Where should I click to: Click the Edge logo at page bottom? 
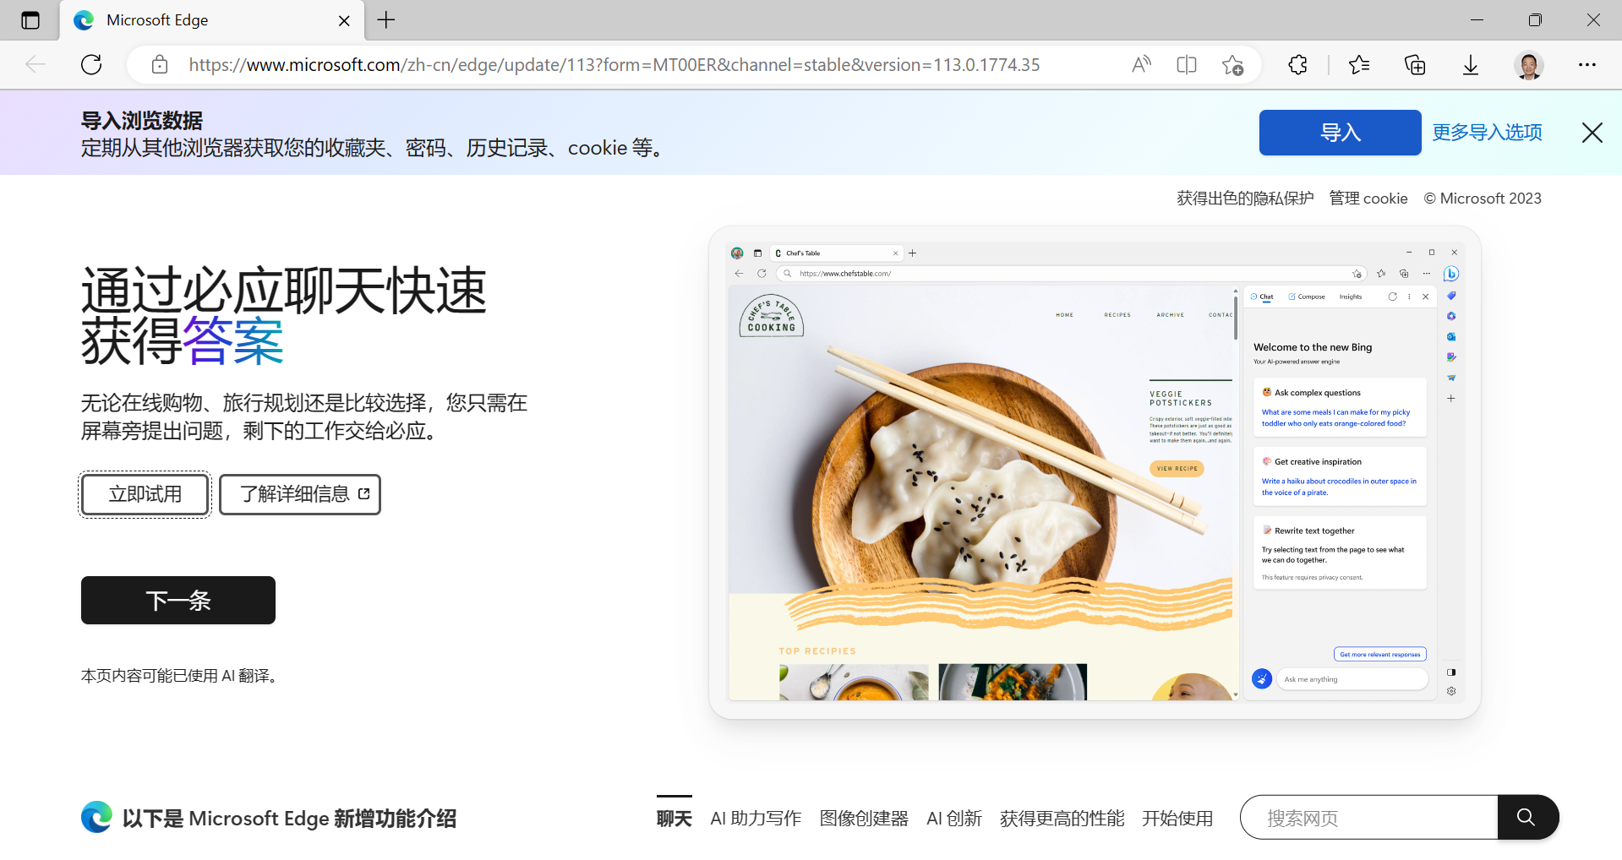[x=97, y=817]
